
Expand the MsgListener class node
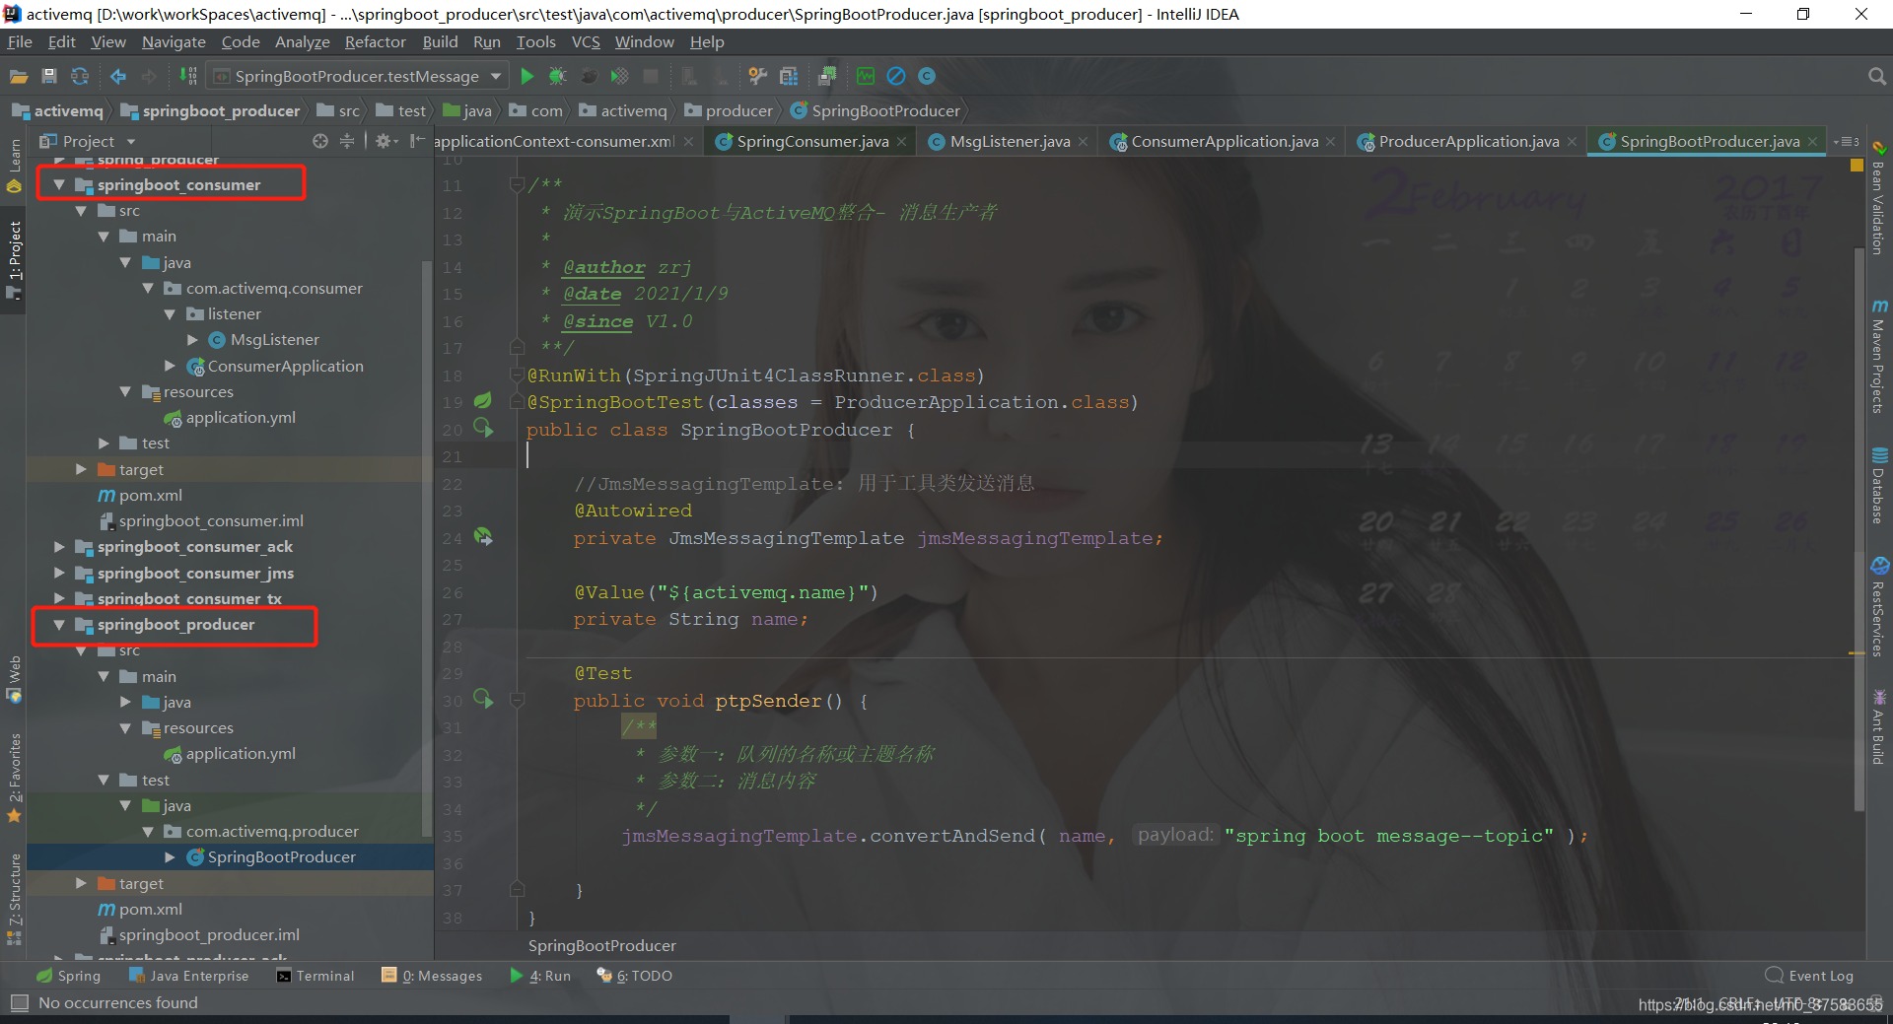coord(192,339)
